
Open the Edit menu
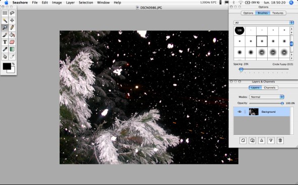[45, 3]
